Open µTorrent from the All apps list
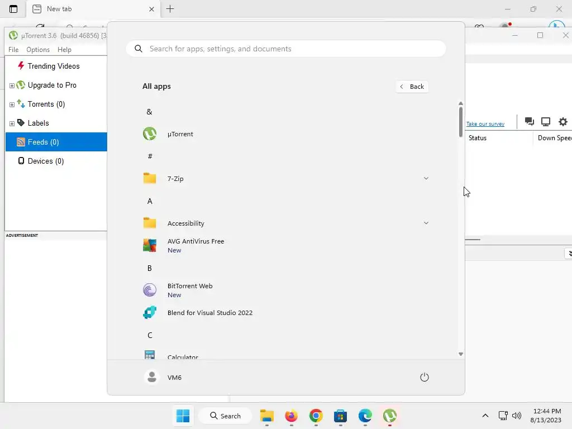Image resolution: width=572 pixels, height=429 pixels. point(285,134)
